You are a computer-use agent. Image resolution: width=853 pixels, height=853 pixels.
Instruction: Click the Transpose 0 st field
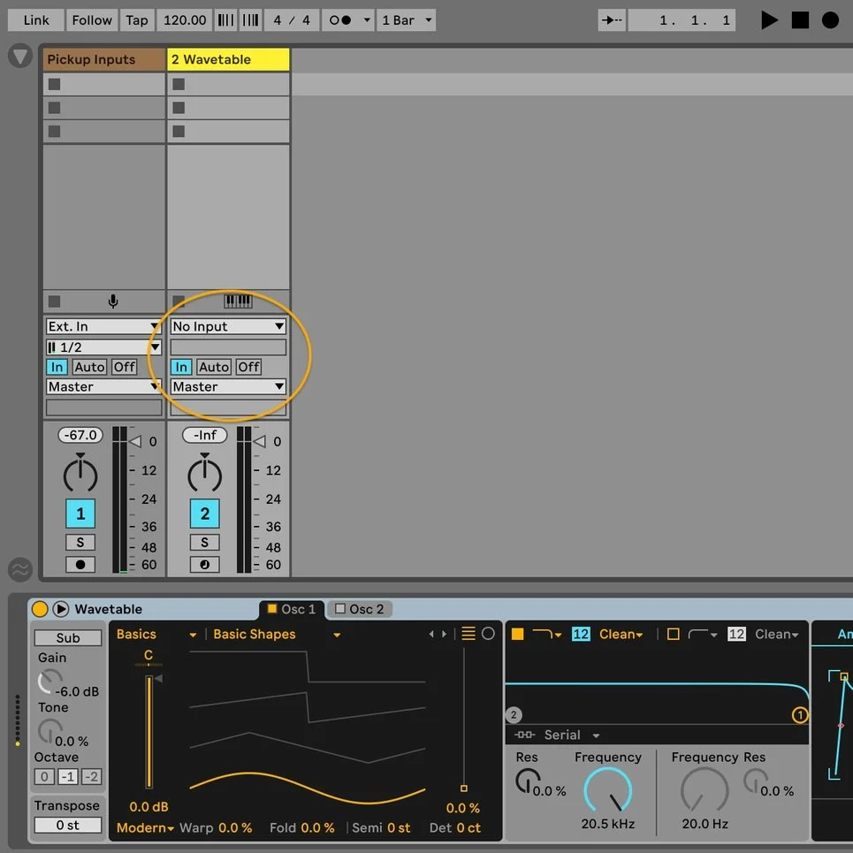click(x=68, y=825)
